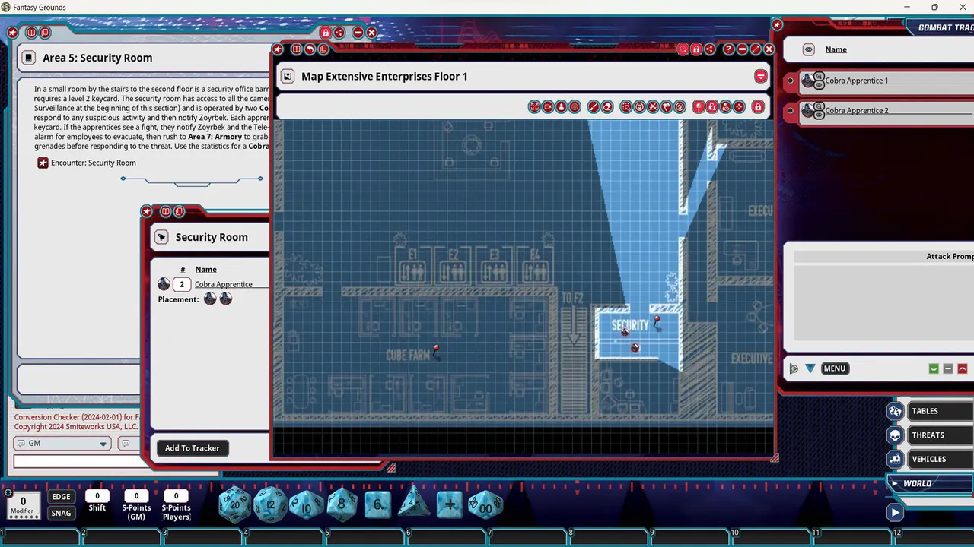Toggle the camera view tool in map toolbar
The height and width of the screenshot is (547, 974).
548,107
